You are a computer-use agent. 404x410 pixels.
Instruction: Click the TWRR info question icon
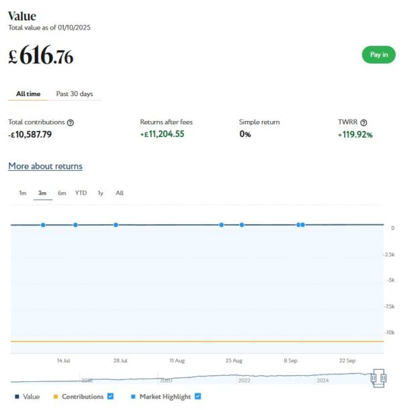(x=364, y=122)
